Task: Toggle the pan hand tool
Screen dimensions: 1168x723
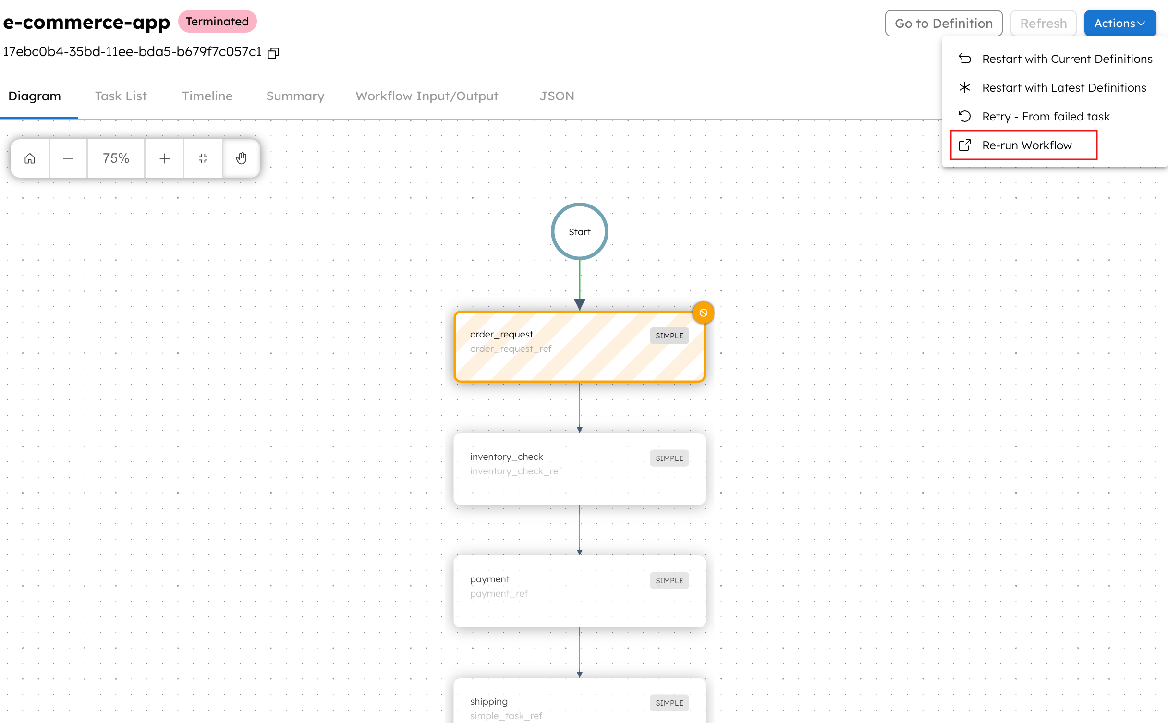Action: pyautogui.click(x=241, y=158)
